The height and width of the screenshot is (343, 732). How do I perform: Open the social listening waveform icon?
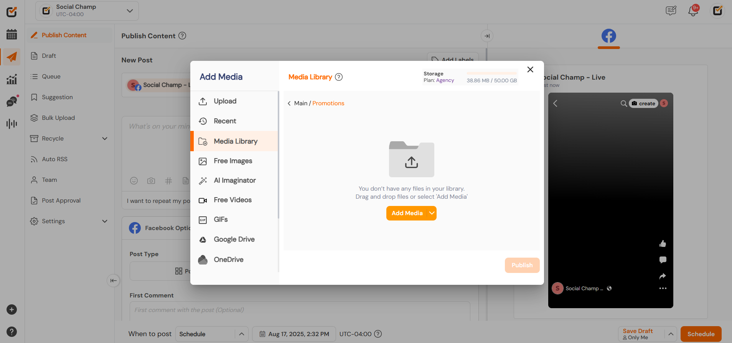point(12,124)
